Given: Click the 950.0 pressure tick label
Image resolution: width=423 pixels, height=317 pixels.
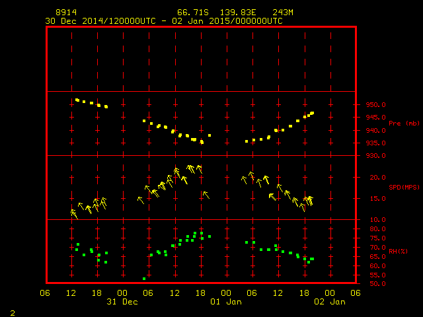Looking at the screenshot, I should coord(375,105).
